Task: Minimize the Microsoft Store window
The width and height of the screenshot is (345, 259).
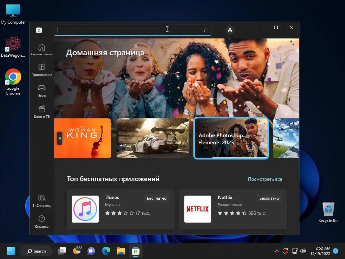Action: [x=260, y=27]
